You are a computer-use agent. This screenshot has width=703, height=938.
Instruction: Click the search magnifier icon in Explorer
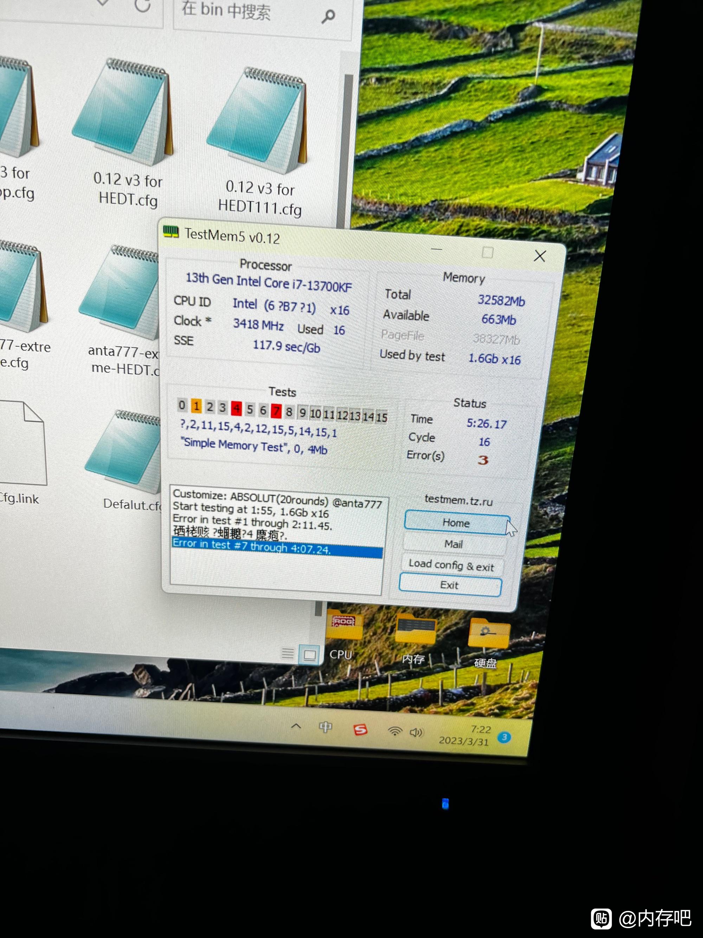tap(328, 17)
